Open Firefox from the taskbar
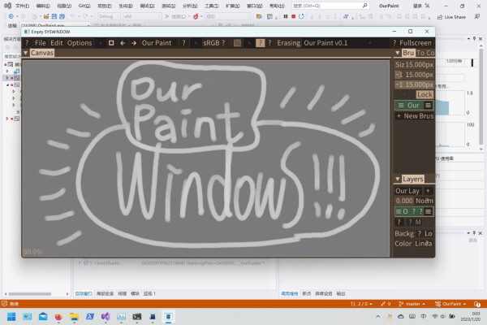 58,317
